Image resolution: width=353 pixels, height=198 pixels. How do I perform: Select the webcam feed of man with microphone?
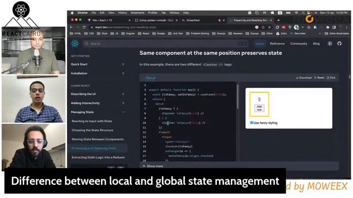tap(34, 50)
